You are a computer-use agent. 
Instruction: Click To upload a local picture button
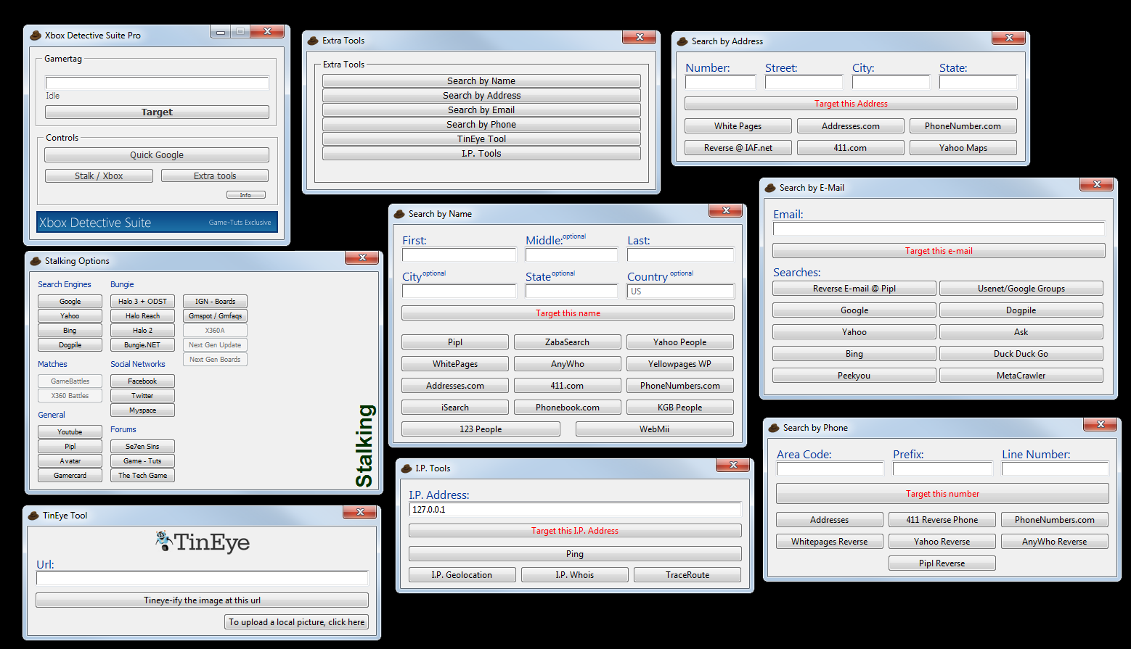tap(297, 622)
